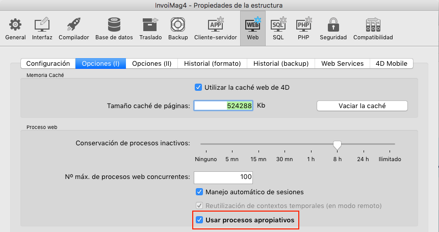Open the Web Services tab
This screenshot has width=439, height=232.
pos(342,64)
